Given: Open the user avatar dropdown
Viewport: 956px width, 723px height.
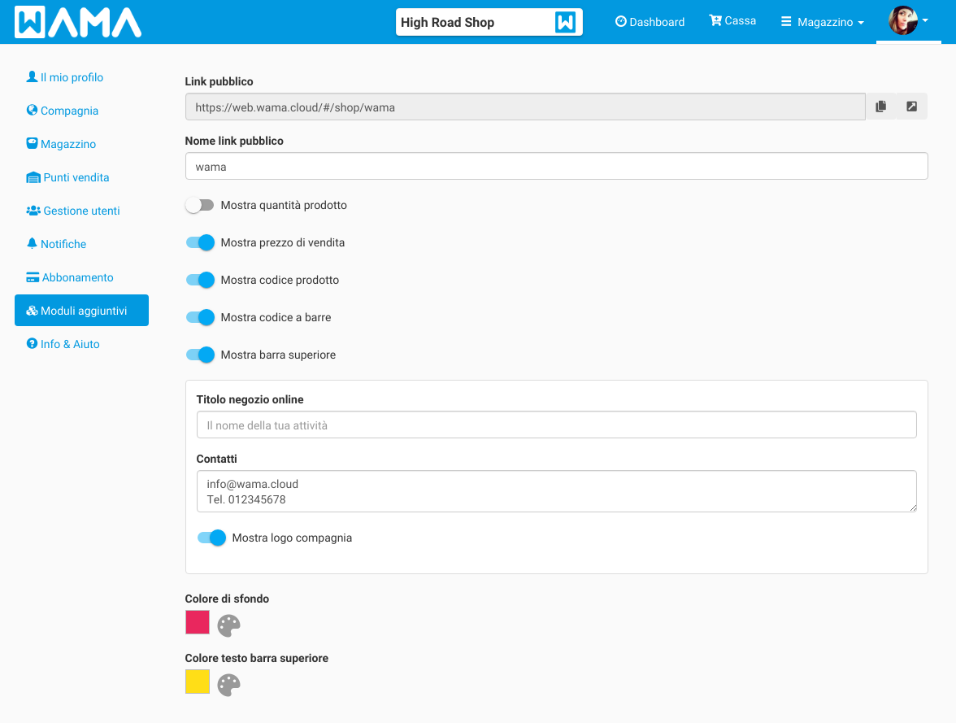Looking at the screenshot, I should coord(907,21).
